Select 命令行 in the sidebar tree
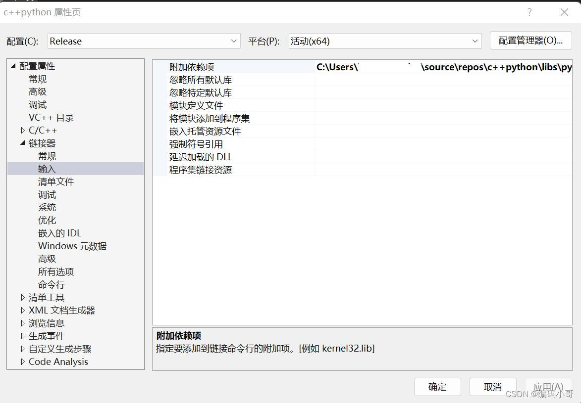This screenshot has height=403, width=581. coord(51,284)
